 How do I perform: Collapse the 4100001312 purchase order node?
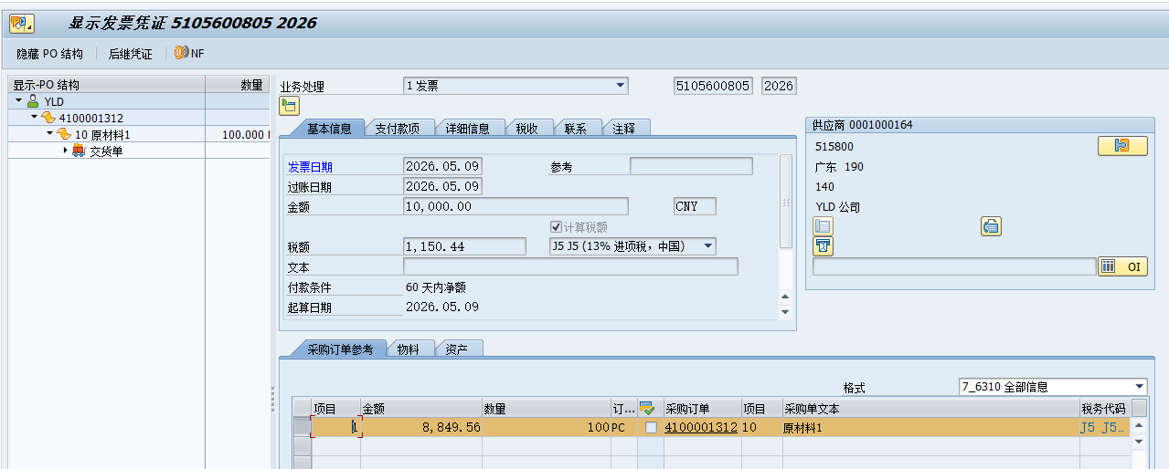[34, 118]
